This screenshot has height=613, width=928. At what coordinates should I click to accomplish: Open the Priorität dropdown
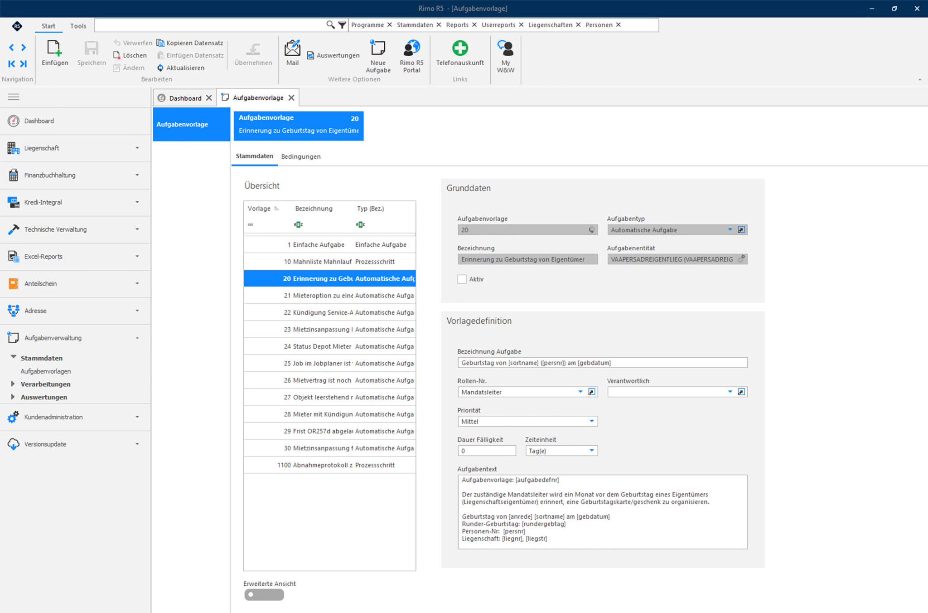pyautogui.click(x=591, y=421)
